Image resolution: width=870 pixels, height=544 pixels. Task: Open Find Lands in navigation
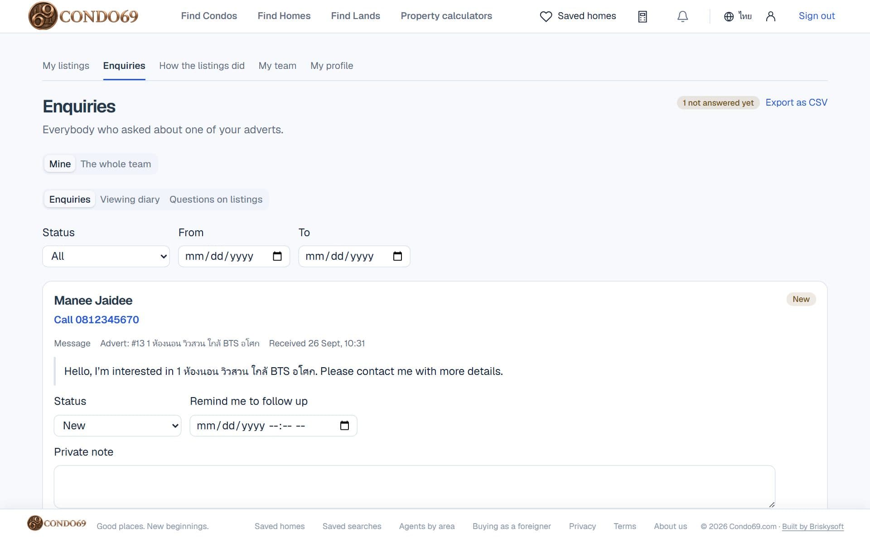355,16
